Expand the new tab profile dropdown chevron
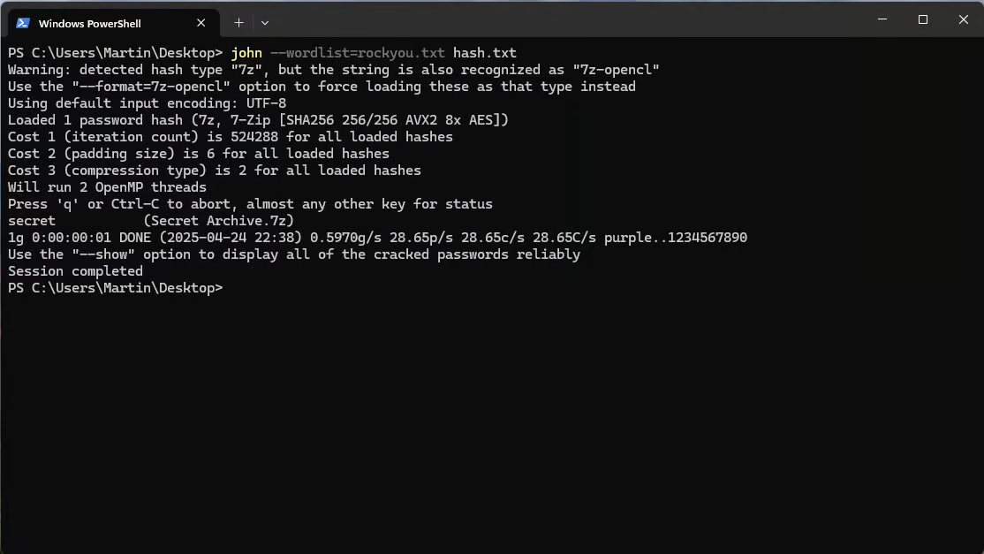The image size is (984, 554). 265,23
